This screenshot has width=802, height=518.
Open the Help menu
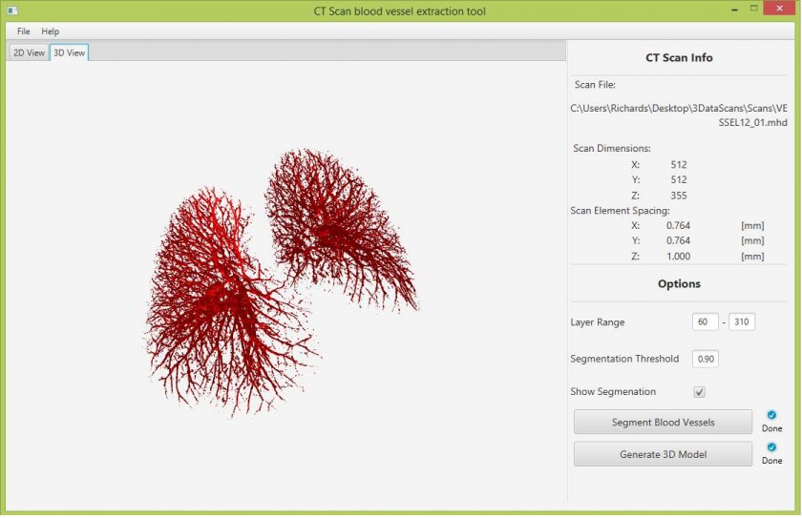(50, 31)
